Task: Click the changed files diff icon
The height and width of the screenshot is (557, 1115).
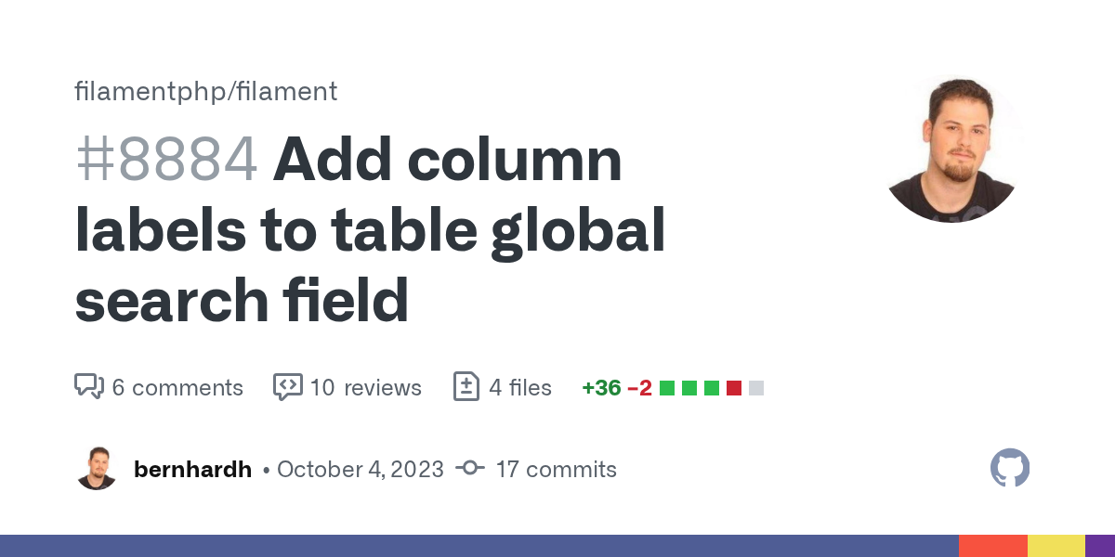Action: (x=466, y=387)
